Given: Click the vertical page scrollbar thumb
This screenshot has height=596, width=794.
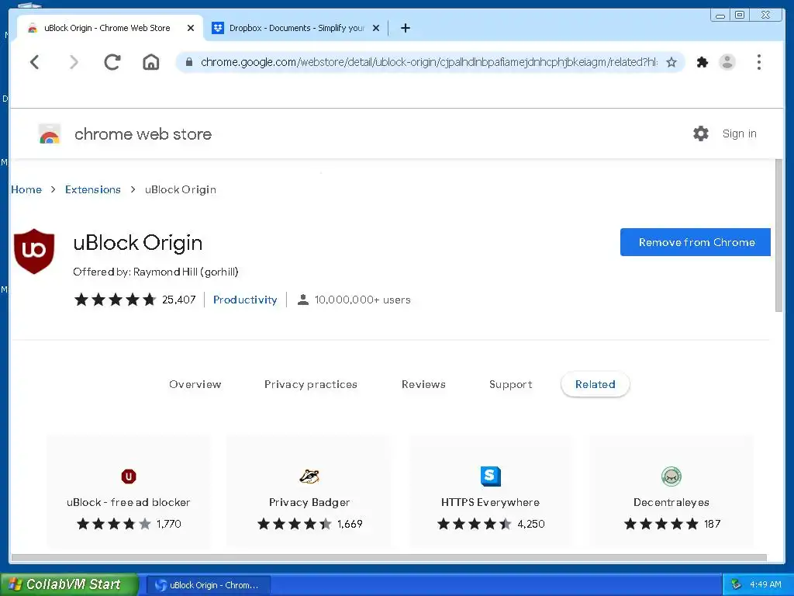Looking at the screenshot, I should coord(778,236).
